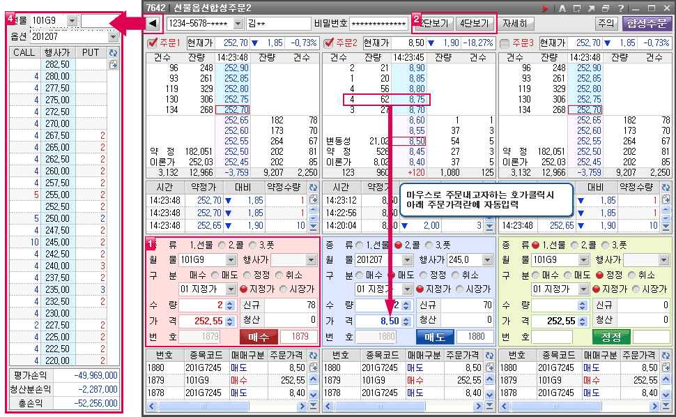Viewport: 676px width, 417px height.
Task: Submit with purple 합성주문 button
Action: (x=646, y=23)
